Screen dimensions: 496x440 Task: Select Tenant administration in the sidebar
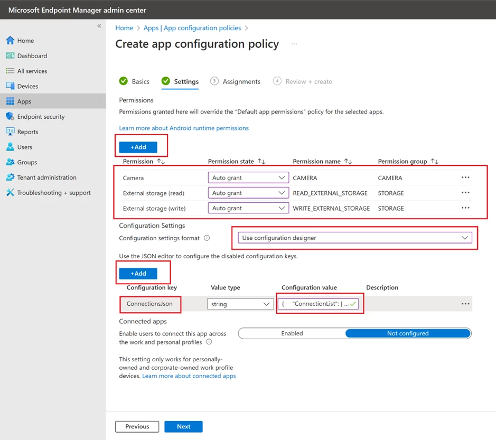point(44,177)
